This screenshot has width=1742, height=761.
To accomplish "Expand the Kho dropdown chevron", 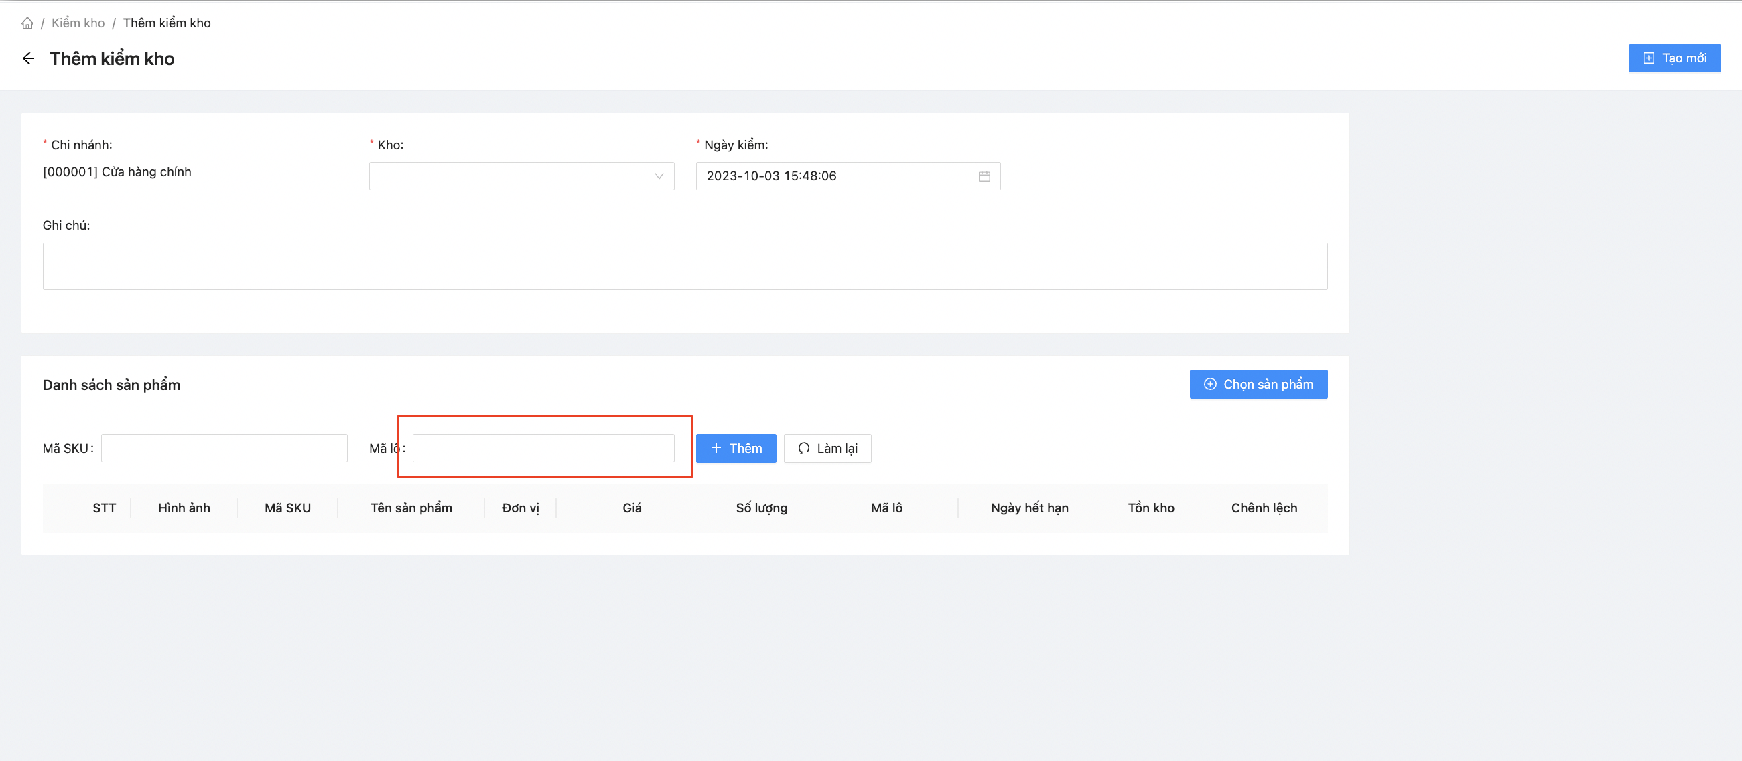I will 659,176.
